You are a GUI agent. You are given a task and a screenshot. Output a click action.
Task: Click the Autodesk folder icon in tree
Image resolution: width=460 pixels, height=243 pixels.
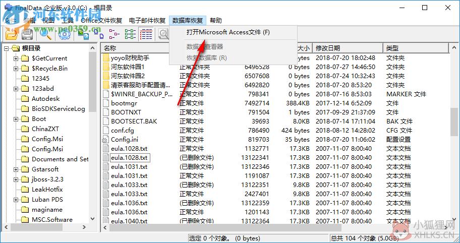tap(25, 99)
